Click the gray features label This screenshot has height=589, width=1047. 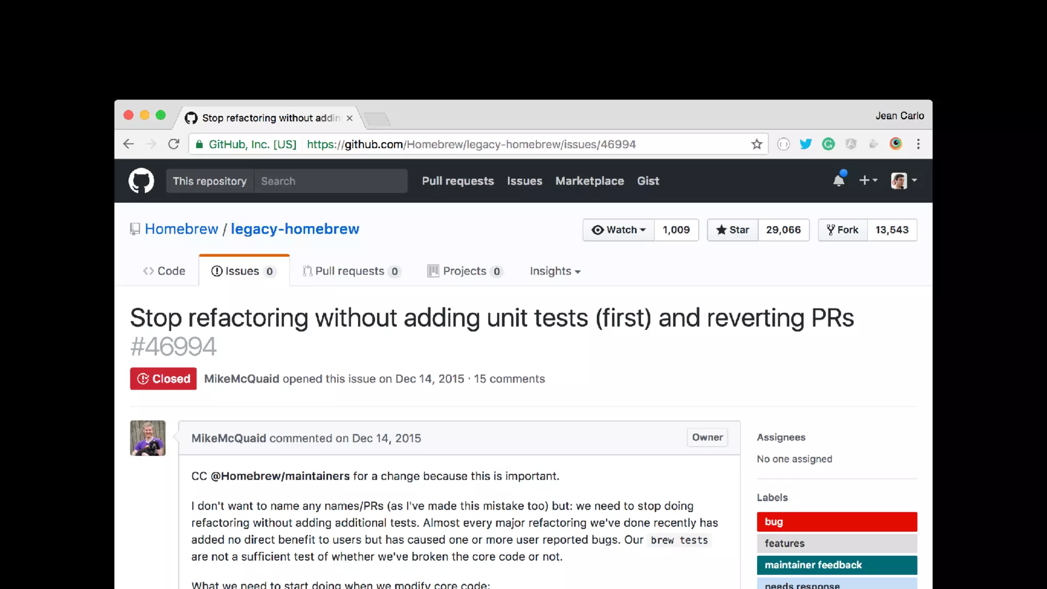pos(837,543)
